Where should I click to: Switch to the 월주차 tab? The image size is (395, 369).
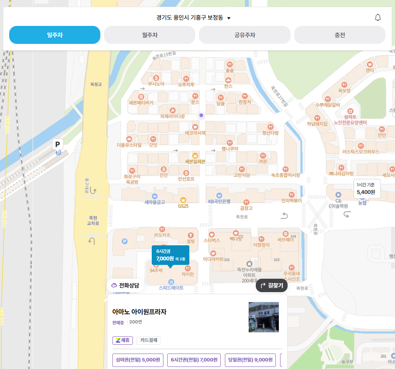(150, 35)
